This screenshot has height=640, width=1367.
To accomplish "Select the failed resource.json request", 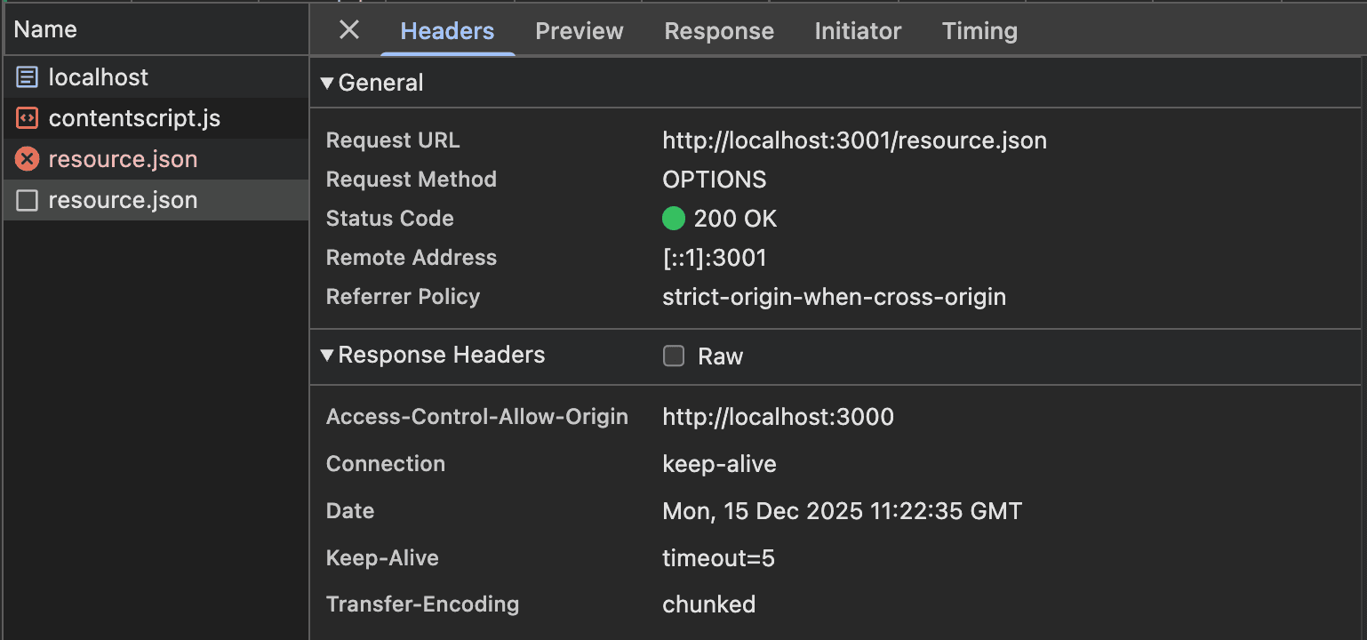I will point(156,159).
